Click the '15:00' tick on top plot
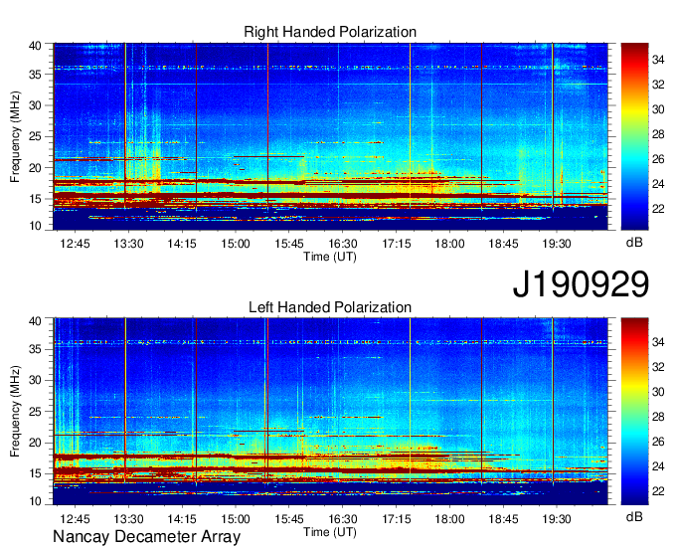676x549 pixels. pos(236,244)
